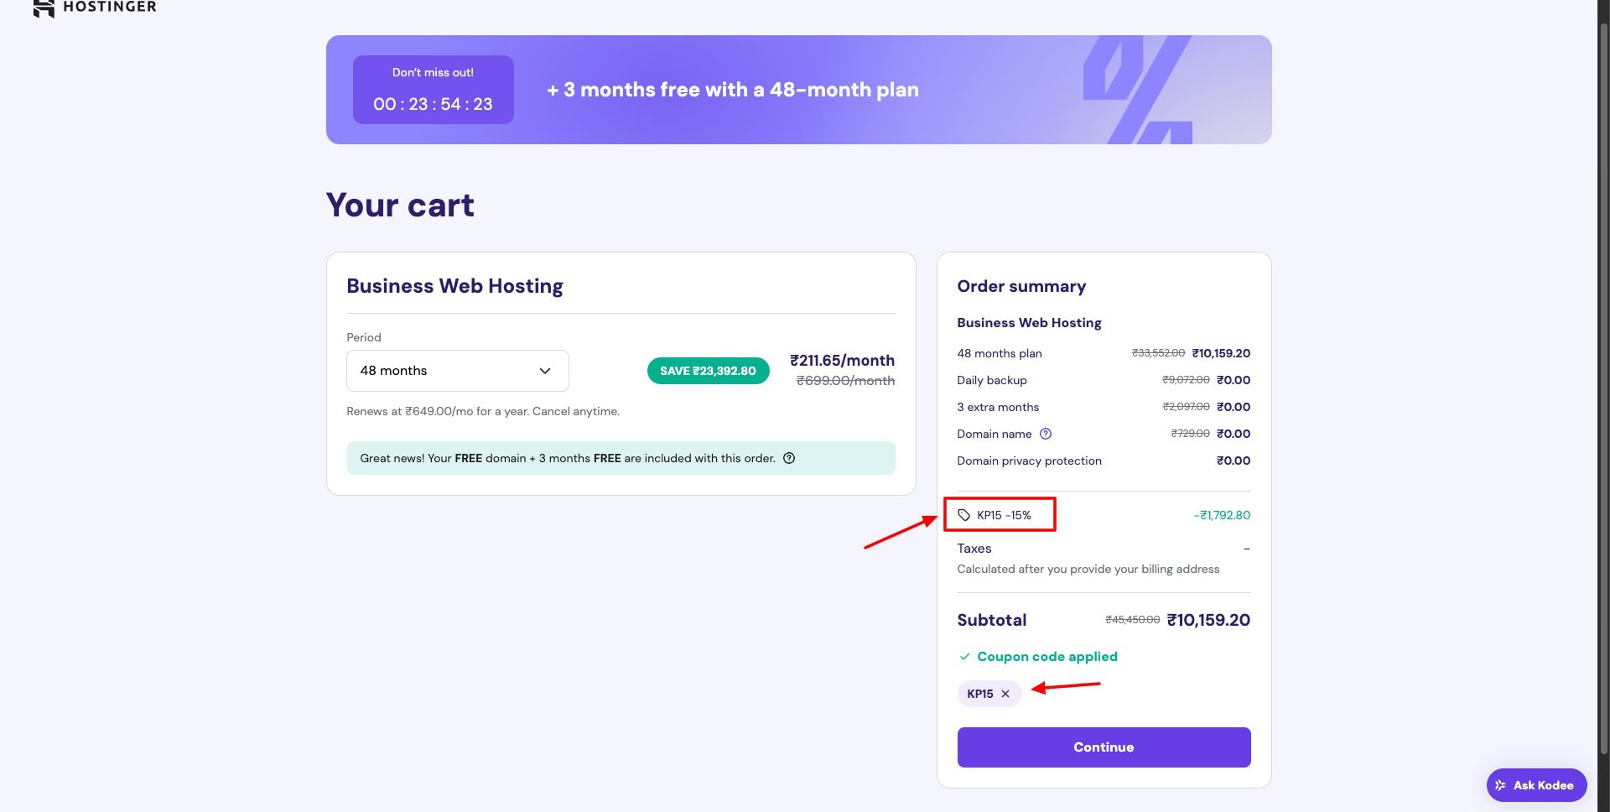Screen dimensions: 1610x812
Task: Click the 3 months free banner text
Action: pyautogui.click(x=732, y=90)
